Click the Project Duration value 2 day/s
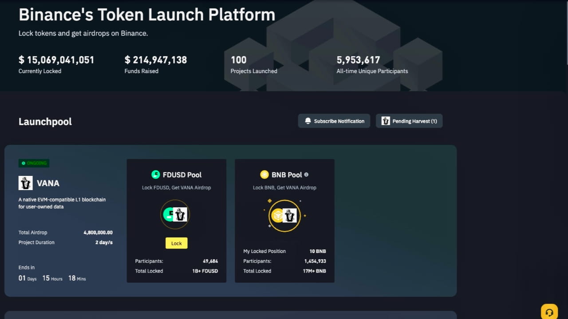Image resolution: width=568 pixels, height=319 pixels. pyautogui.click(x=104, y=242)
